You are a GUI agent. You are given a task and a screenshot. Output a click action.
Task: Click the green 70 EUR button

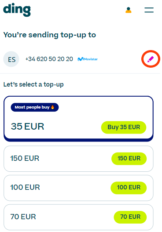click(130, 217)
